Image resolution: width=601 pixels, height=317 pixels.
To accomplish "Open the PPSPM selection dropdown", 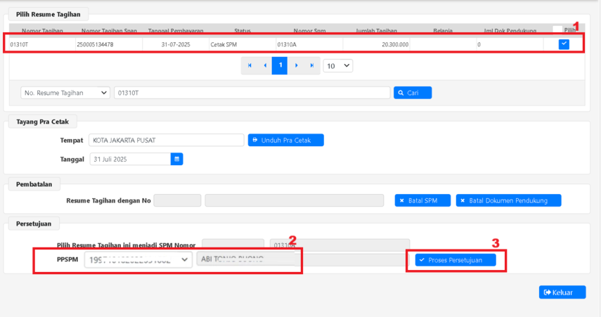I will pyautogui.click(x=138, y=259).
